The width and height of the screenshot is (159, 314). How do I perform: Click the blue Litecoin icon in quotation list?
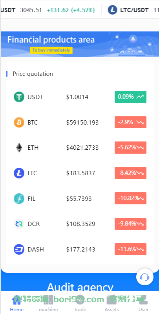(19, 173)
